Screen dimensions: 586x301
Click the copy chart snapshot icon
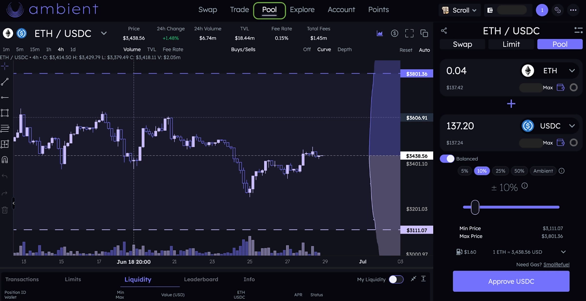pyautogui.click(x=424, y=33)
